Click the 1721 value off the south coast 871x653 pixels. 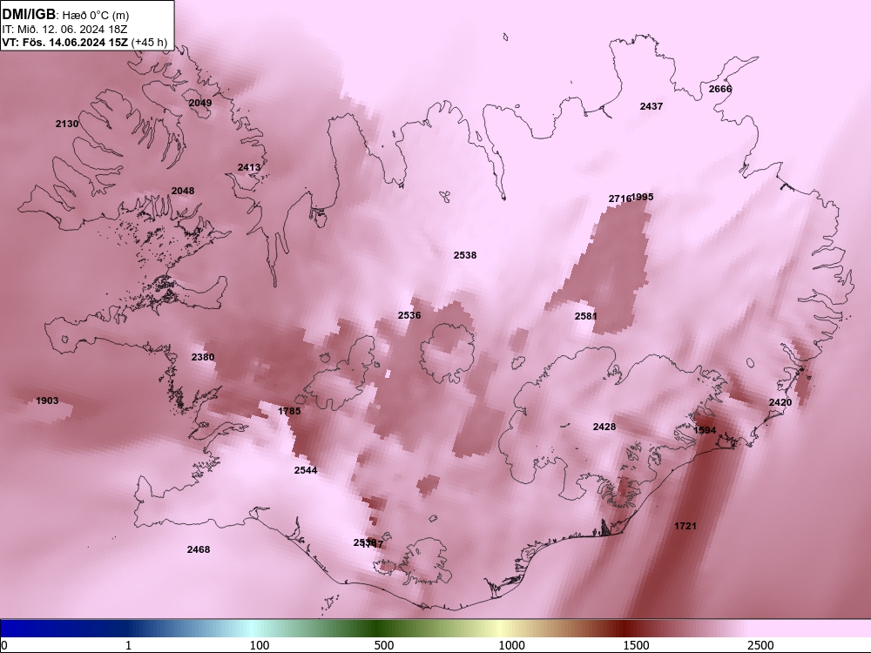[x=685, y=525]
